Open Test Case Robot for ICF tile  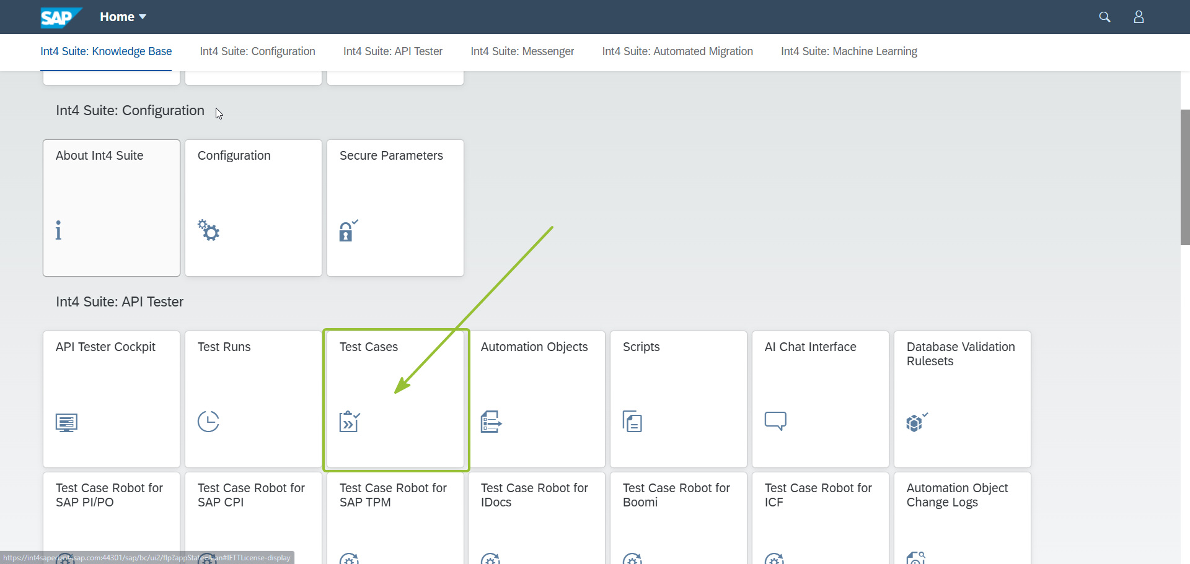[x=821, y=518]
